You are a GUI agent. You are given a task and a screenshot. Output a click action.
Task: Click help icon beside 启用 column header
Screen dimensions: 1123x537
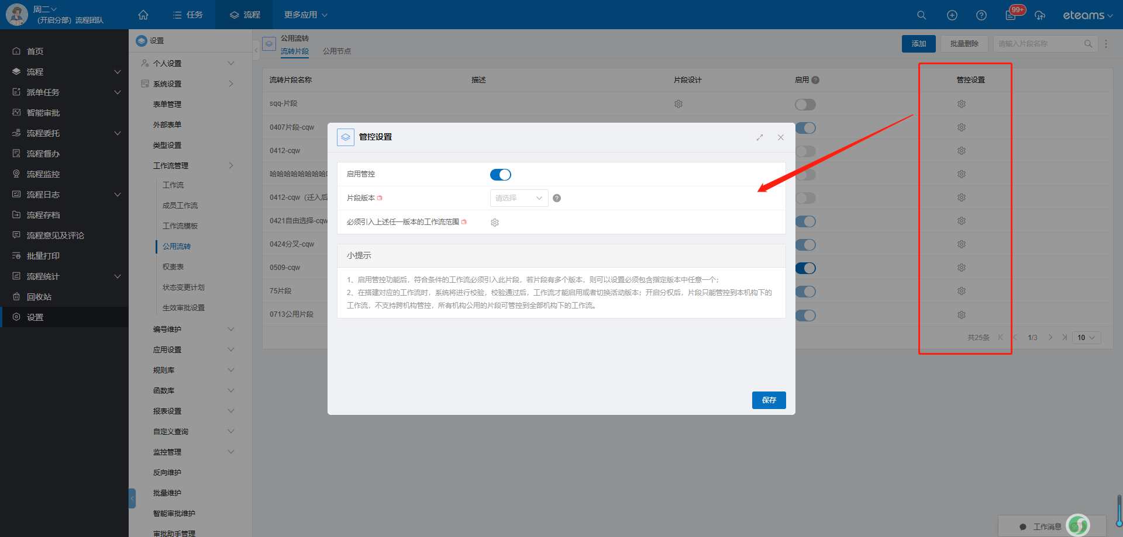click(815, 80)
